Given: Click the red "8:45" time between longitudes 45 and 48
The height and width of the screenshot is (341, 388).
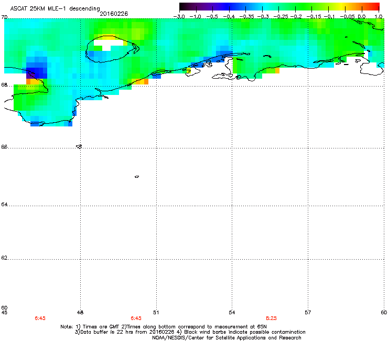Looking at the screenshot, I should point(40,318).
